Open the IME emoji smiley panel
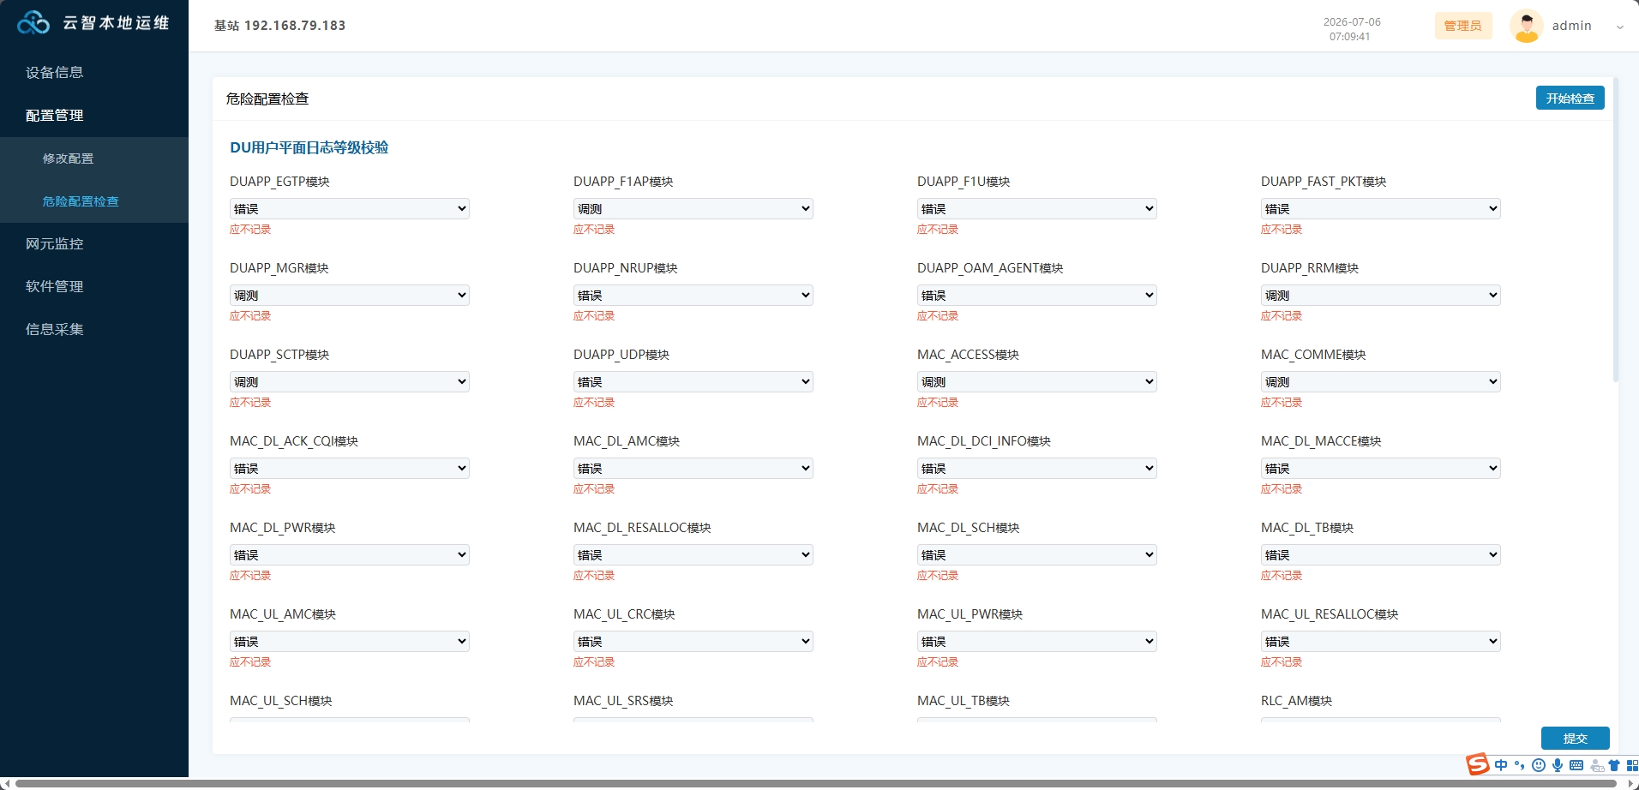This screenshot has width=1639, height=790. pyautogui.click(x=1539, y=765)
